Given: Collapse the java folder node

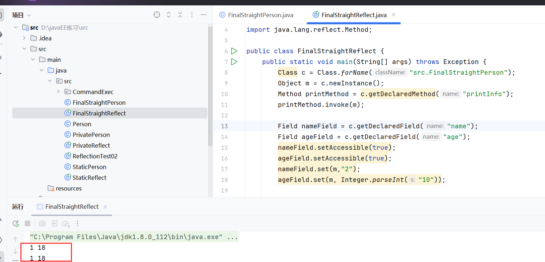Looking at the screenshot, I should pyautogui.click(x=42, y=70).
